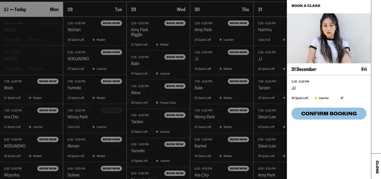Book Kamel's 8:30 Thursday class

click(x=239, y=139)
